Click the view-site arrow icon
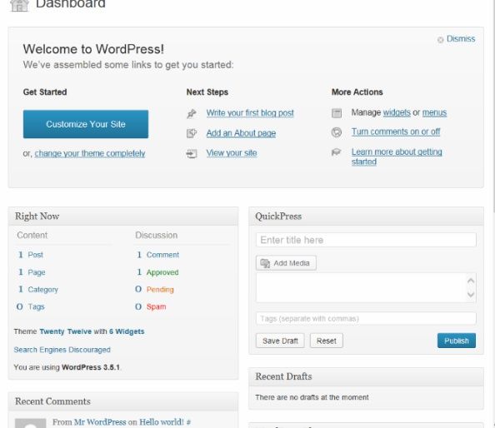The width and height of the screenshot is (495, 428). 192,153
